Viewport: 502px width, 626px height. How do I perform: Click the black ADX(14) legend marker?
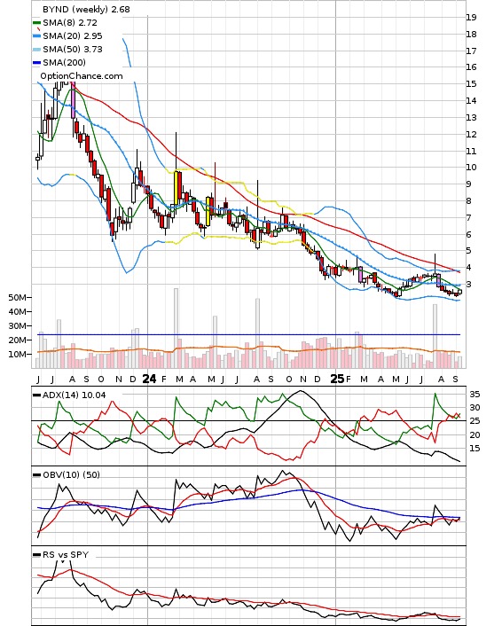click(x=36, y=395)
